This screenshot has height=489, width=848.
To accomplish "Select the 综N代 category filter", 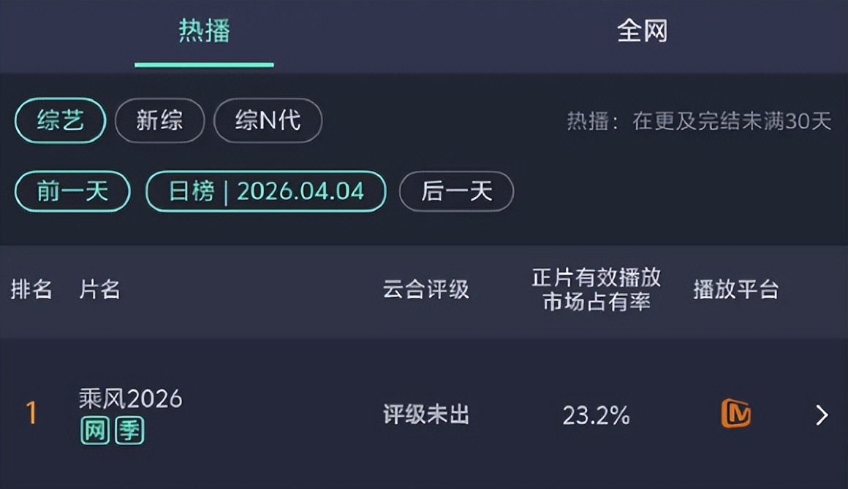I will click(x=268, y=120).
